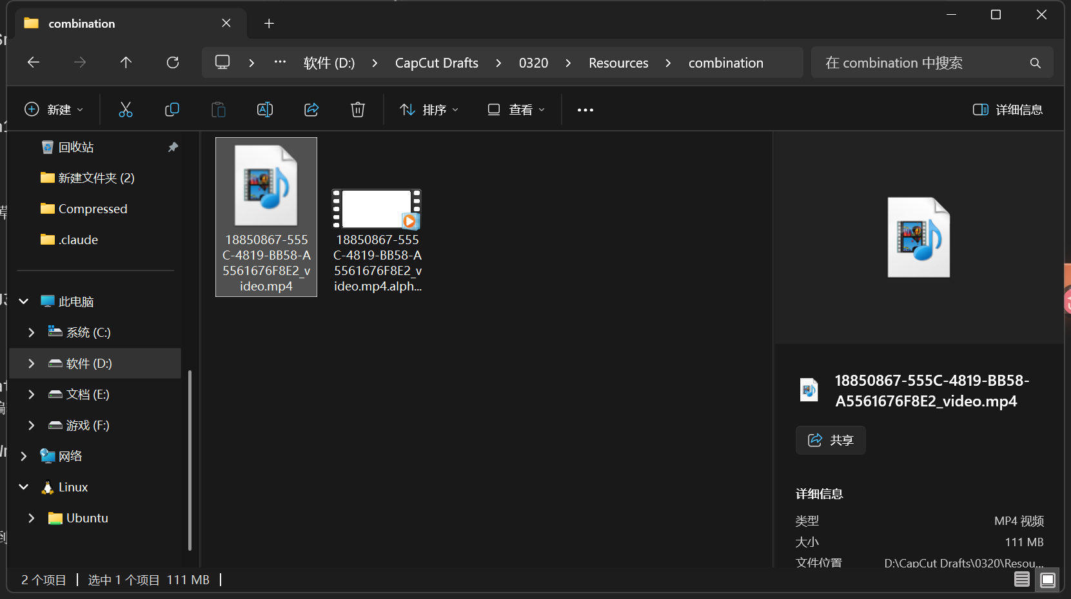Image resolution: width=1071 pixels, height=599 pixels.
Task: Open the 排序 sort dropdown
Action: pyautogui.click(x=429, y=109)
